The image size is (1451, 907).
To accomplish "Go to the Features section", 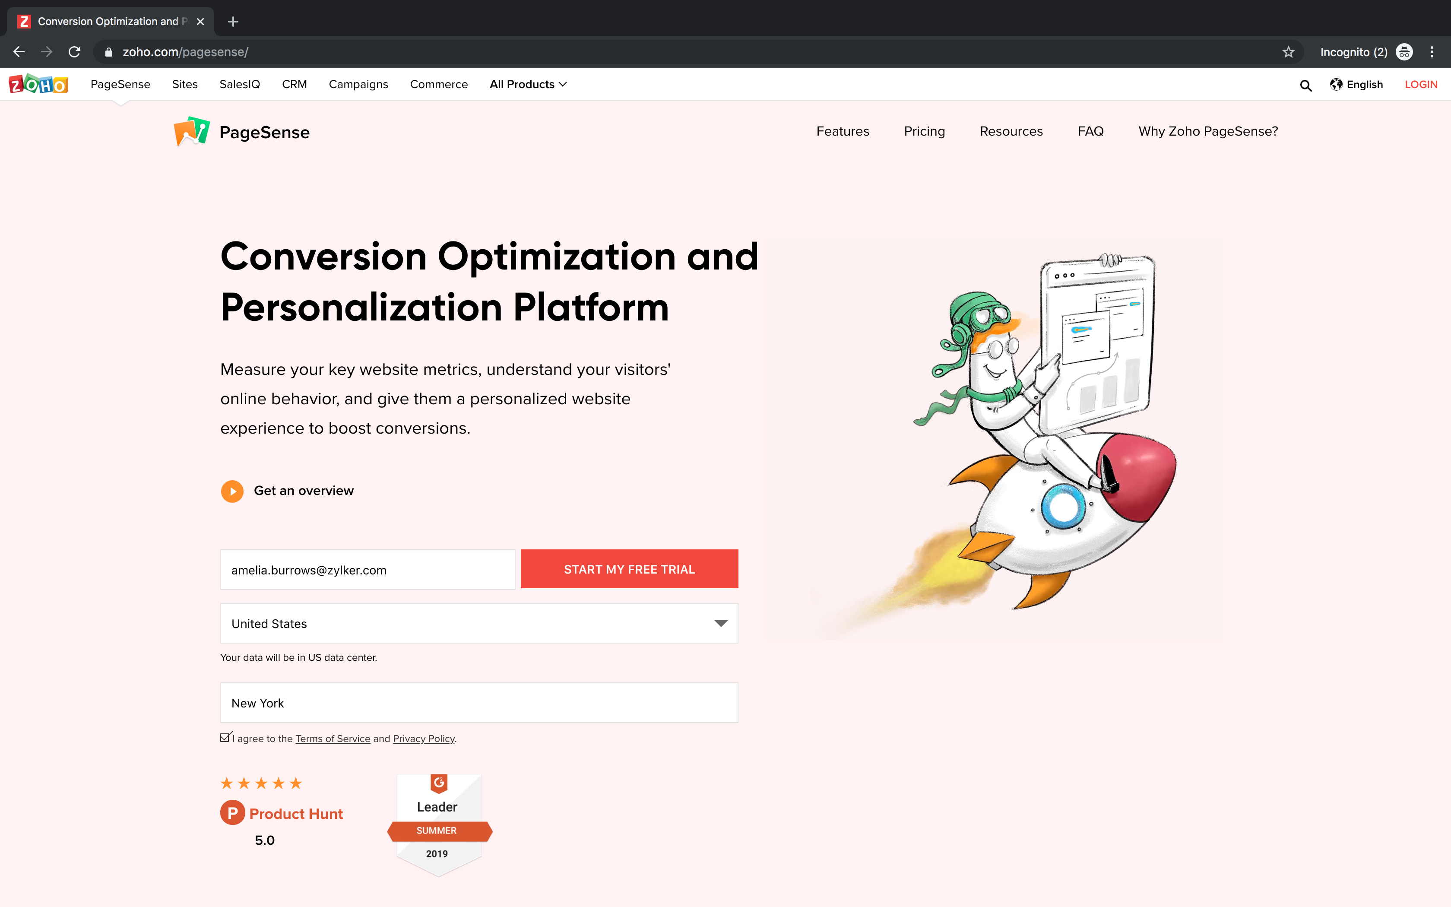I will tap(843, 131).
